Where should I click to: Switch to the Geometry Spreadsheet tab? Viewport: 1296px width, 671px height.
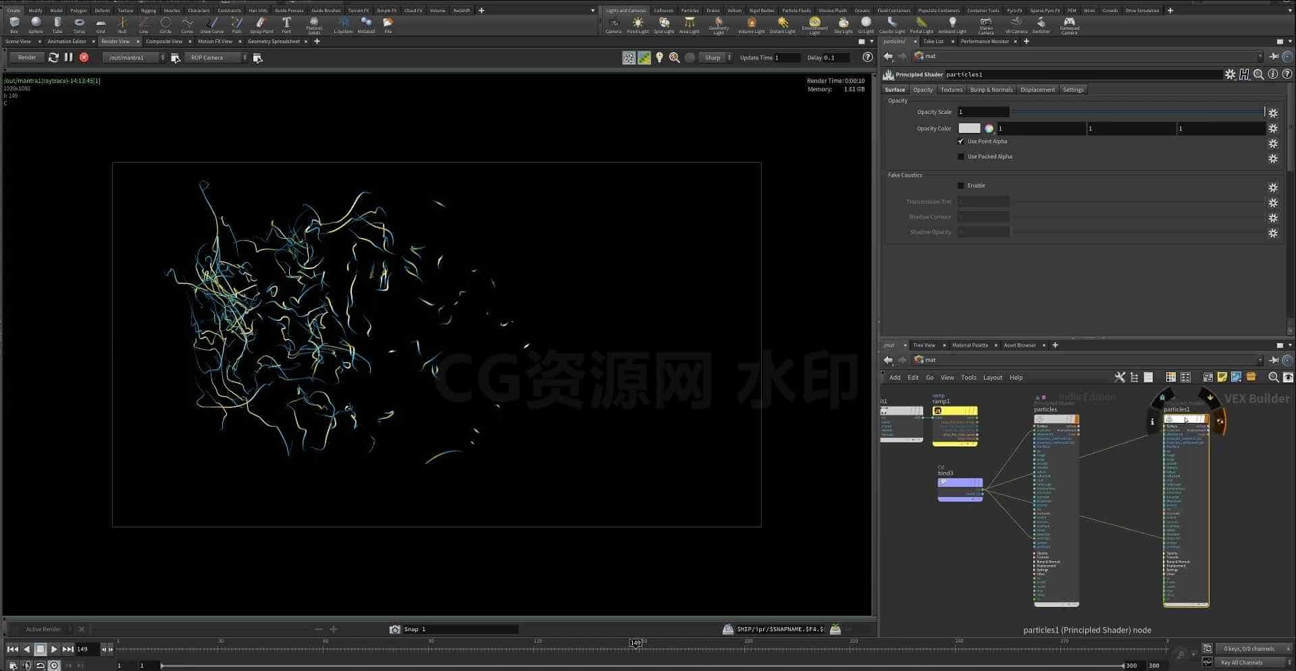click(x=274, y=42)
